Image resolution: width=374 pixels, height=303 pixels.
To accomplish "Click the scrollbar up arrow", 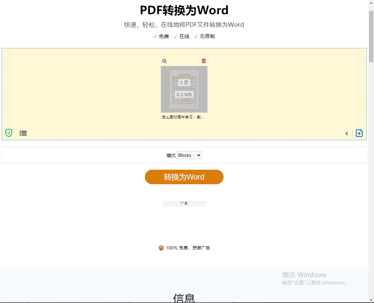I will pos(371,3).
